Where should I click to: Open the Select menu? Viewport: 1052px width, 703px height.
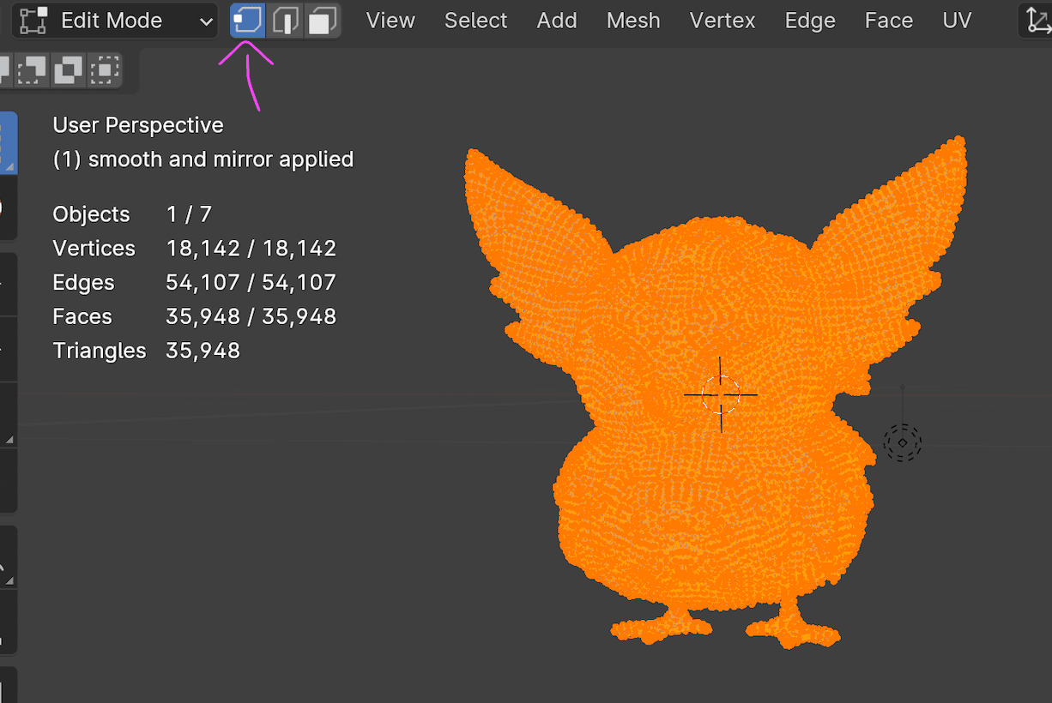(x=476, y=21)
